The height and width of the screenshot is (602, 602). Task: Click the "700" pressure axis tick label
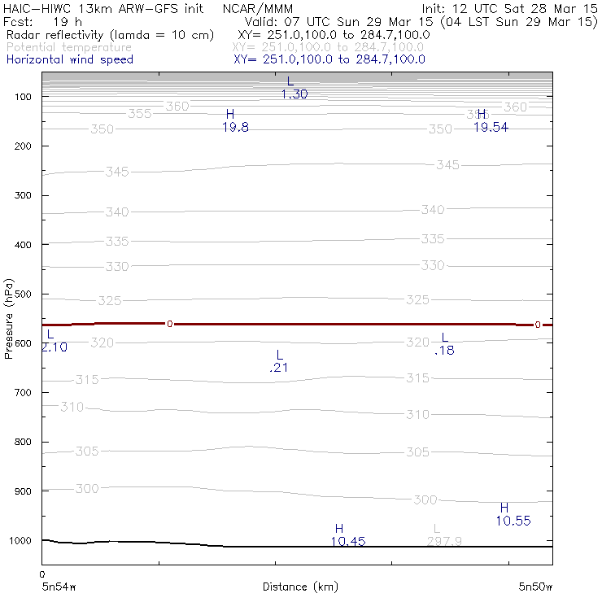point(23,393)
